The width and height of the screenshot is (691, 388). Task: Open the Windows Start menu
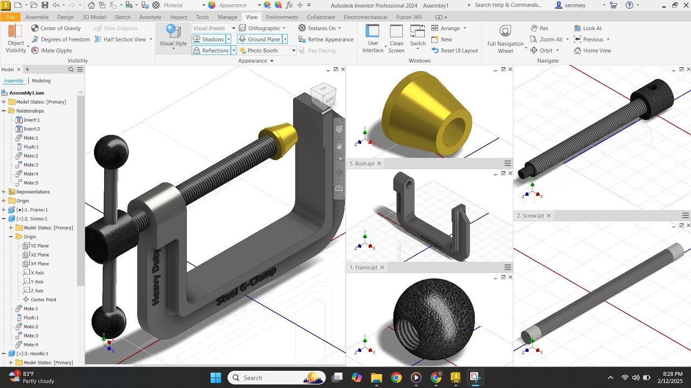215,377
